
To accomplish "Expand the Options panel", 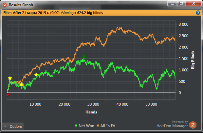I will coord(13,126).
